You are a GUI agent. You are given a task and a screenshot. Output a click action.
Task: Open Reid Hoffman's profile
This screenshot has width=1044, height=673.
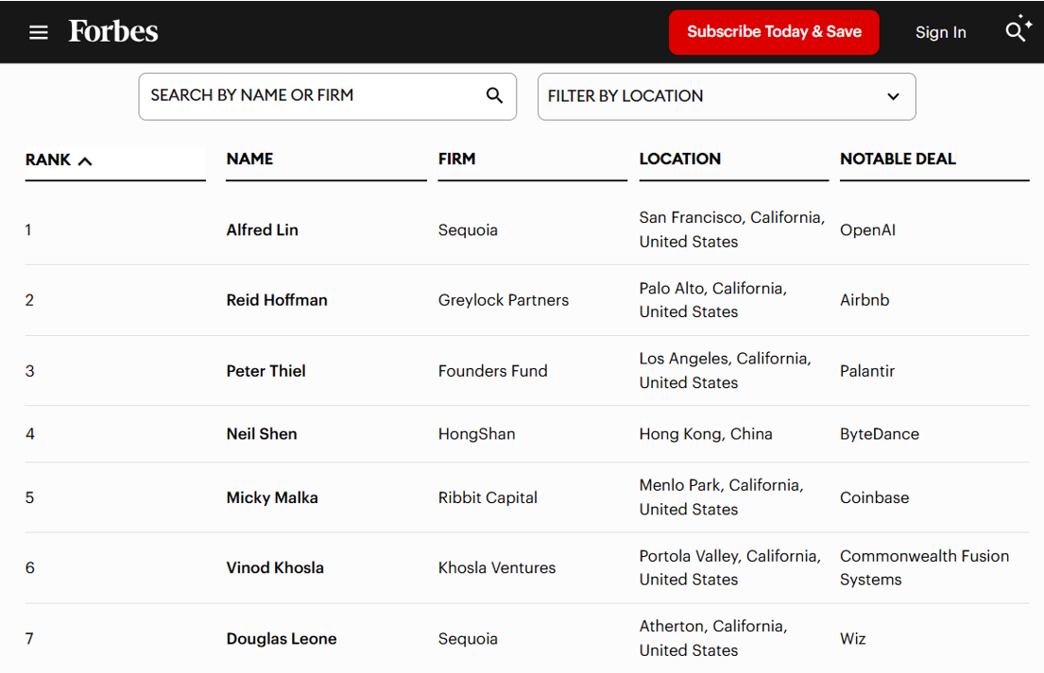pos(277,300)
